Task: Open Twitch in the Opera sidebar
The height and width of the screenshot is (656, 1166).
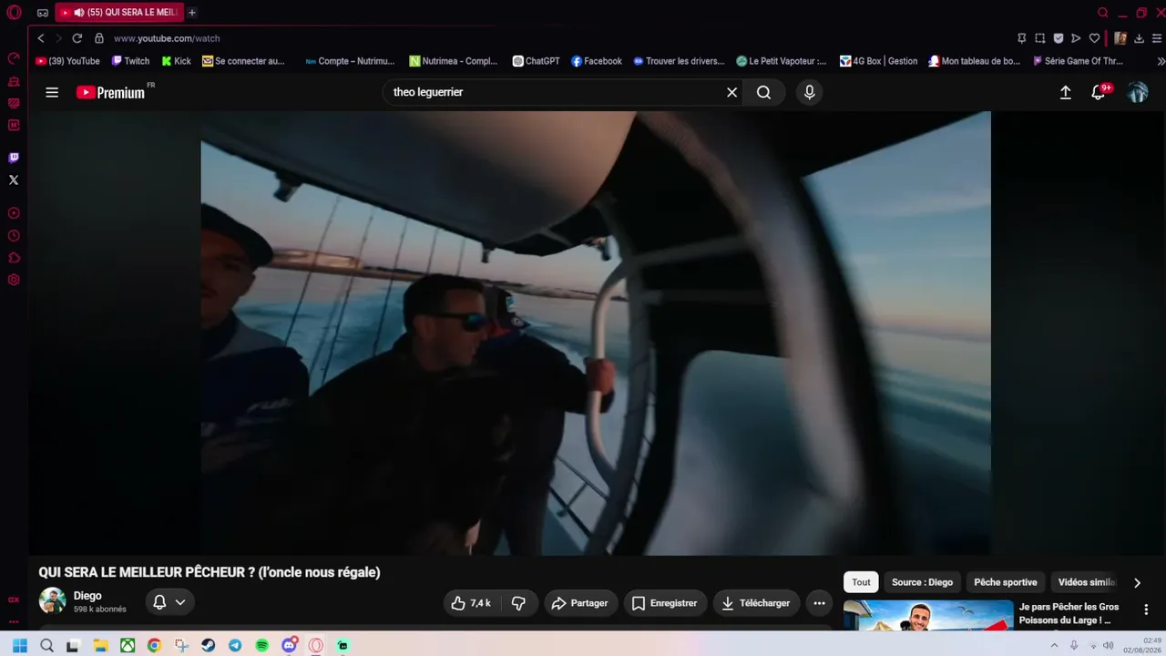Action: pyautogui.click(x=14, y=158)
